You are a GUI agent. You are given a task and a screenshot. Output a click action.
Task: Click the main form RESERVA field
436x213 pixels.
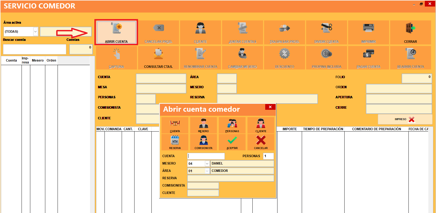coord(267,99)
